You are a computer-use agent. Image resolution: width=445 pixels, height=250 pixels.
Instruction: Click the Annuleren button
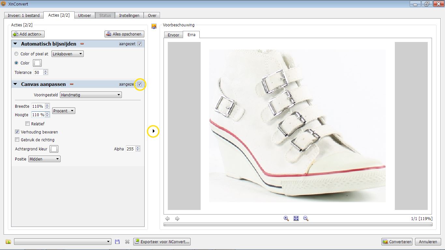click(x=428, y=242)
